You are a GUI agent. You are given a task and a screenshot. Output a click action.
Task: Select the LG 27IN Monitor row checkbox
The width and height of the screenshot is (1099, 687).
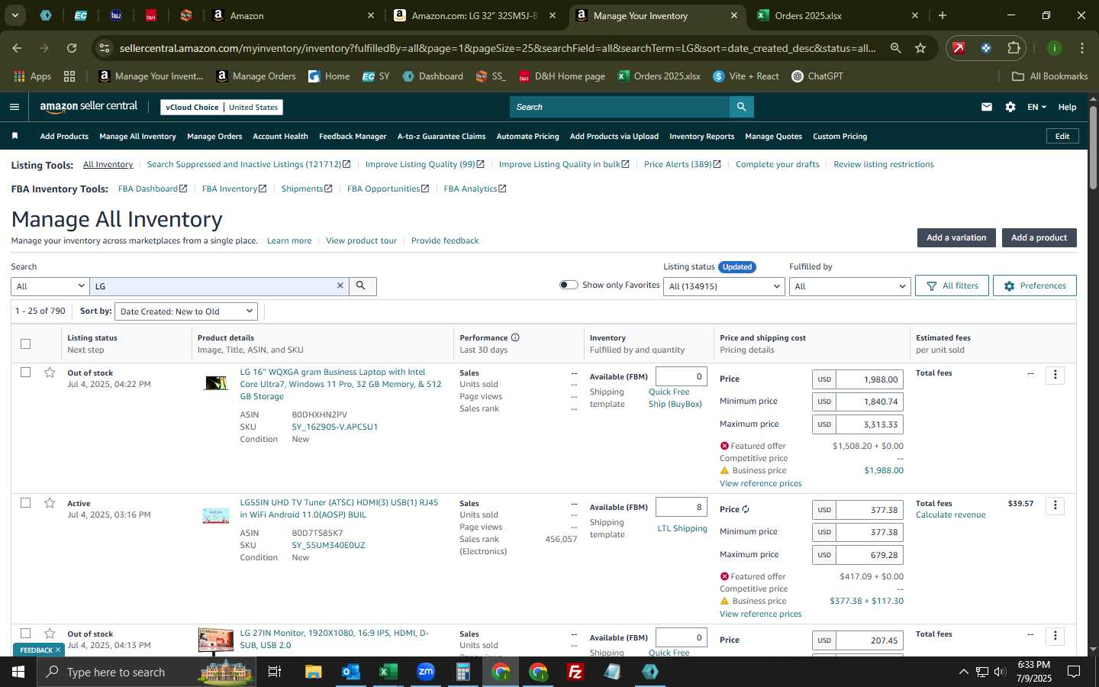click(25, 634)
